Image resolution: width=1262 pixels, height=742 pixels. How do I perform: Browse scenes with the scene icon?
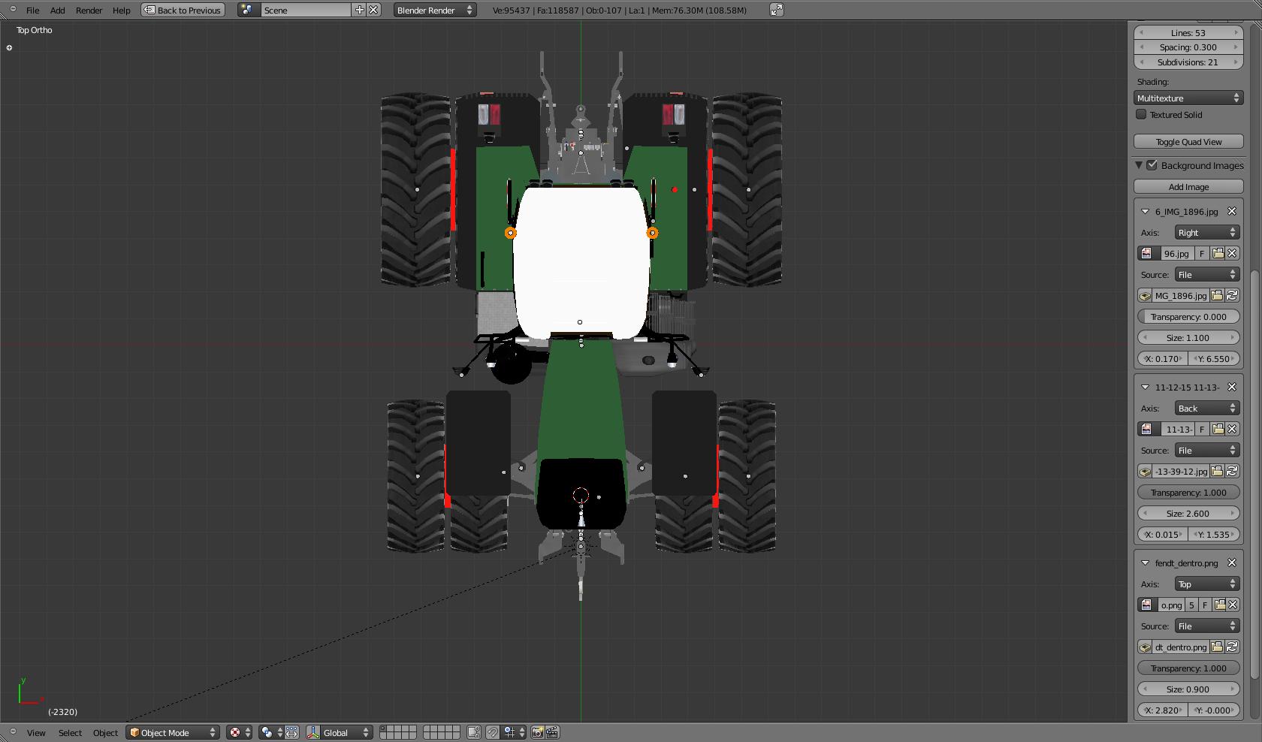[248, 11]
